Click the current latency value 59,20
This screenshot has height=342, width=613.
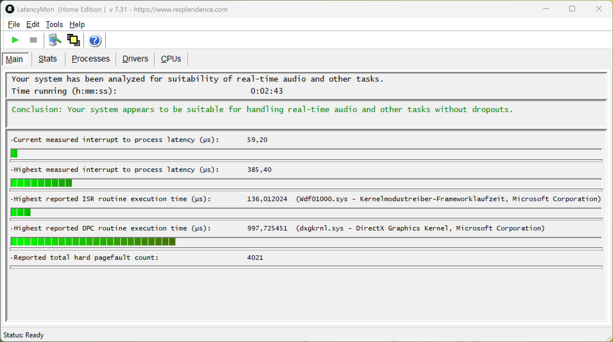pyautogui.click(x=257, y=140)
